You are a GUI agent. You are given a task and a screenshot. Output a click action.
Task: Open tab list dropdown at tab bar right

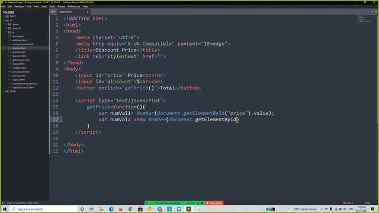coord(375,12)
